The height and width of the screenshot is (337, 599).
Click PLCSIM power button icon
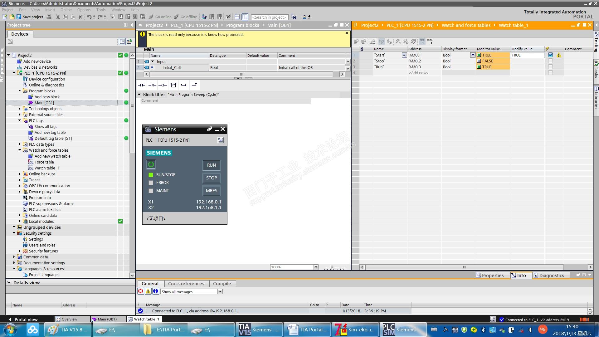click(151, 164)
